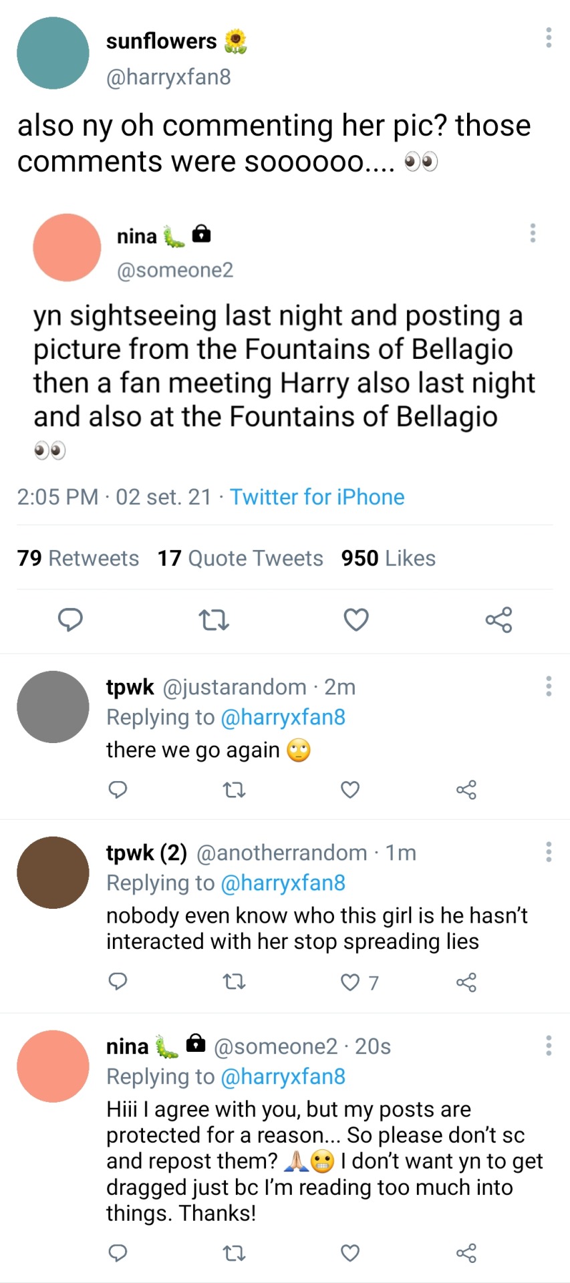Image resolution: width=570 pixels, height=1283 pixels.
Task: Open three-dot menu on justarandom reply
Action: [548, 686]
